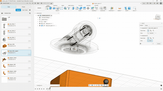The height and width of the screenshot is (91, 163).
Task: Click the Orbit navigation icon
Action: (x=89, y=85)
